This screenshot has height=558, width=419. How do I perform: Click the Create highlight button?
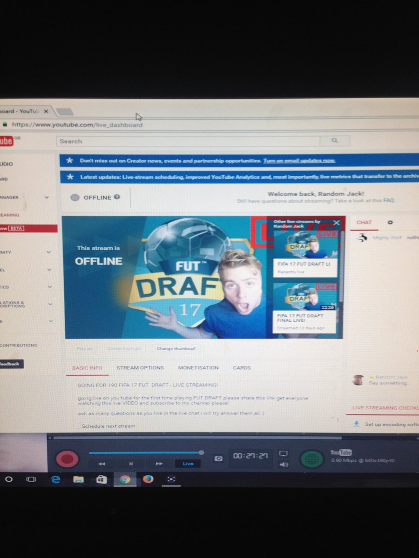(x=124, y=348)
